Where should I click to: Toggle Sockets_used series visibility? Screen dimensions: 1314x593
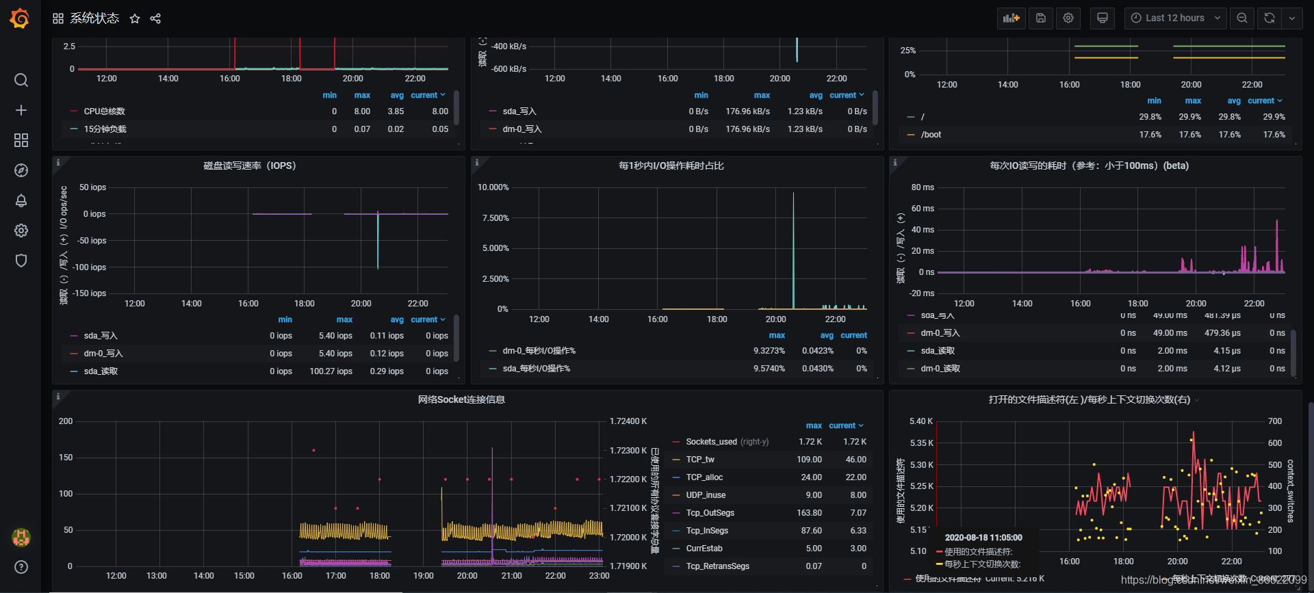(x=711, y=442)
